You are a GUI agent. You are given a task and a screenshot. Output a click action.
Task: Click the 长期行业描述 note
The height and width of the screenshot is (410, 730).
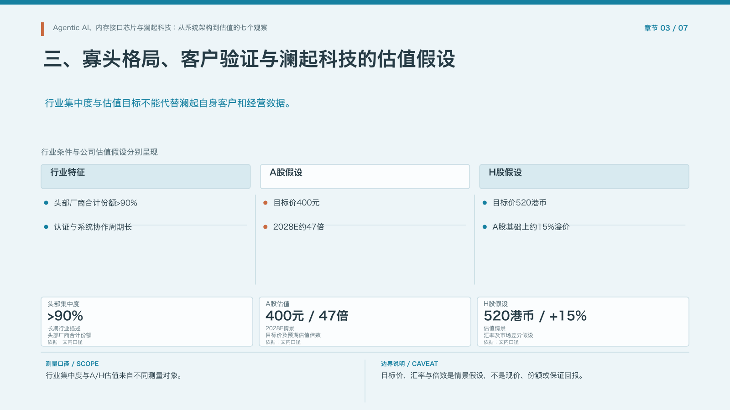(64, 328)
